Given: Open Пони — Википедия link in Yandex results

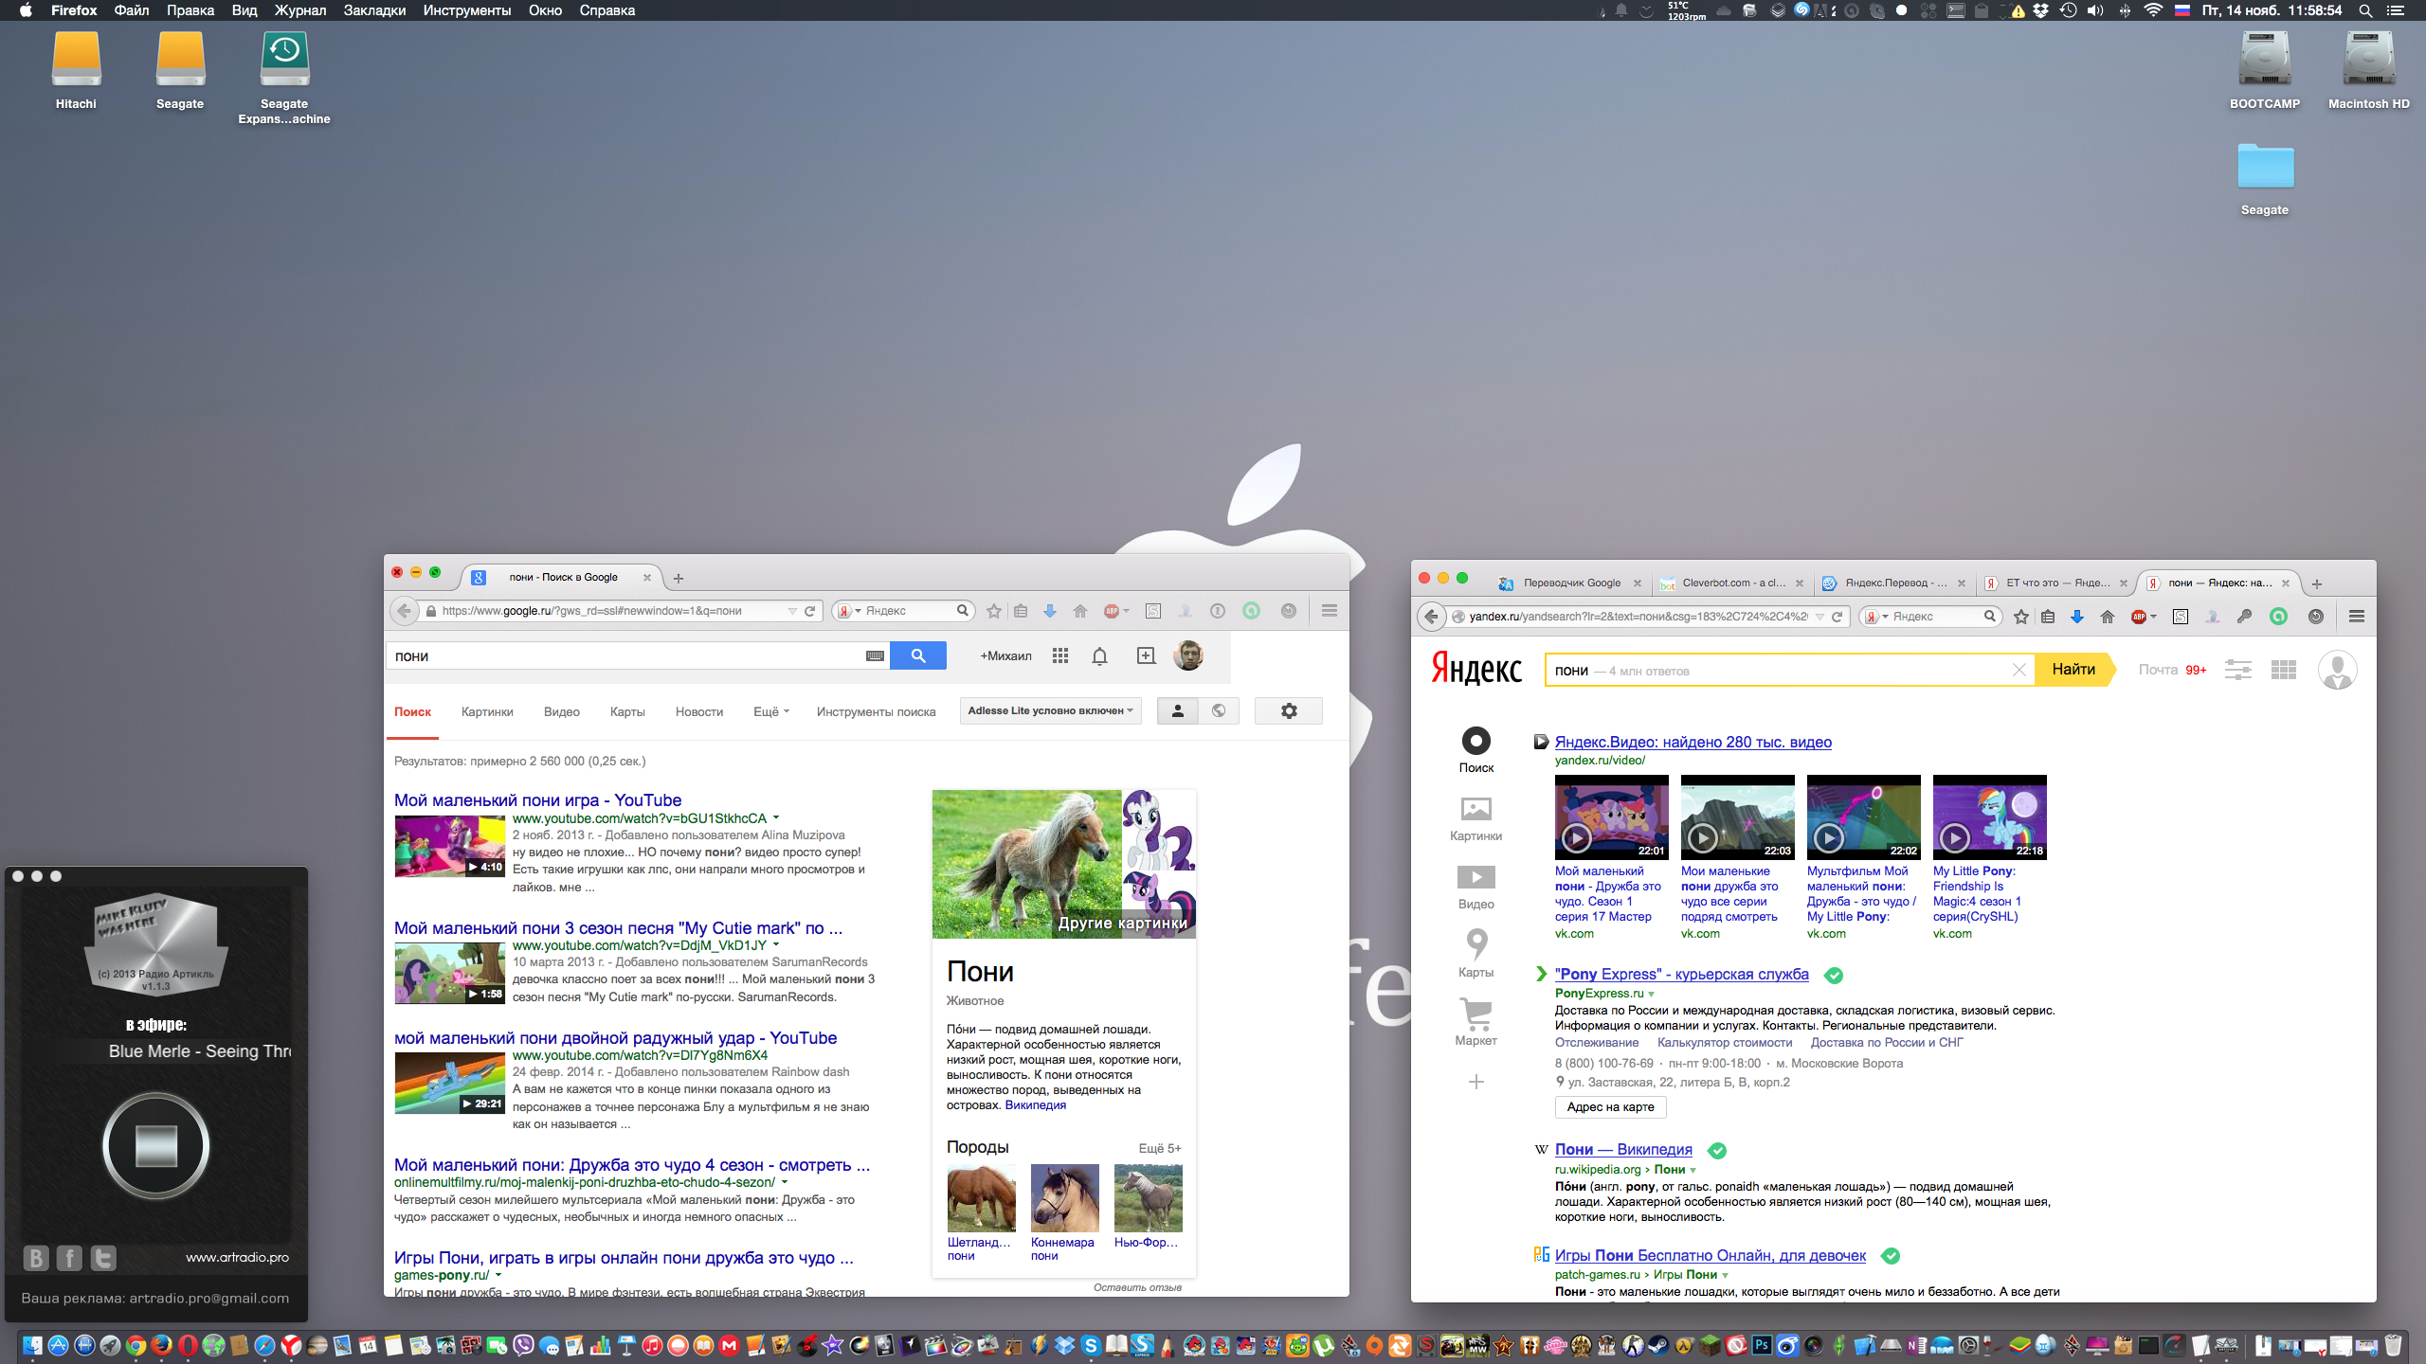Looking at the screenshot, I should pos(1623,1149).
